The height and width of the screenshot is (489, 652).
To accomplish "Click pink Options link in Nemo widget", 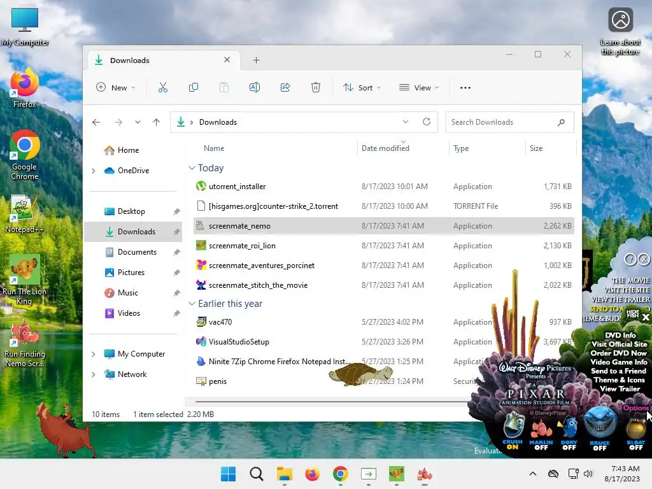I will click(x=635, y=408).
